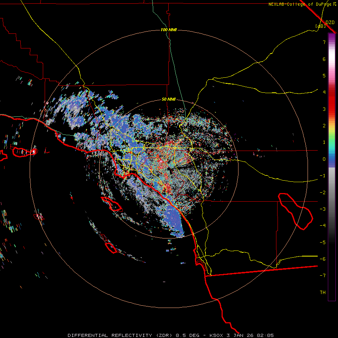Screen dimensions: 338x338
Task: Select the -7 dB value on the legend
Action: (x=323, y=276)
